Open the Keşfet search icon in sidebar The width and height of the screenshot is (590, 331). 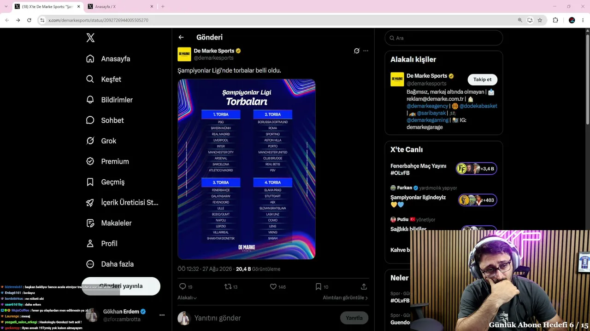click(x=90, y=79)
